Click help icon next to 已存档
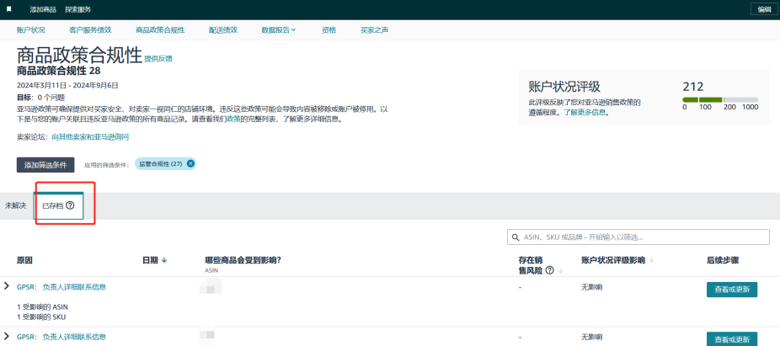 [x=70, y=205]
